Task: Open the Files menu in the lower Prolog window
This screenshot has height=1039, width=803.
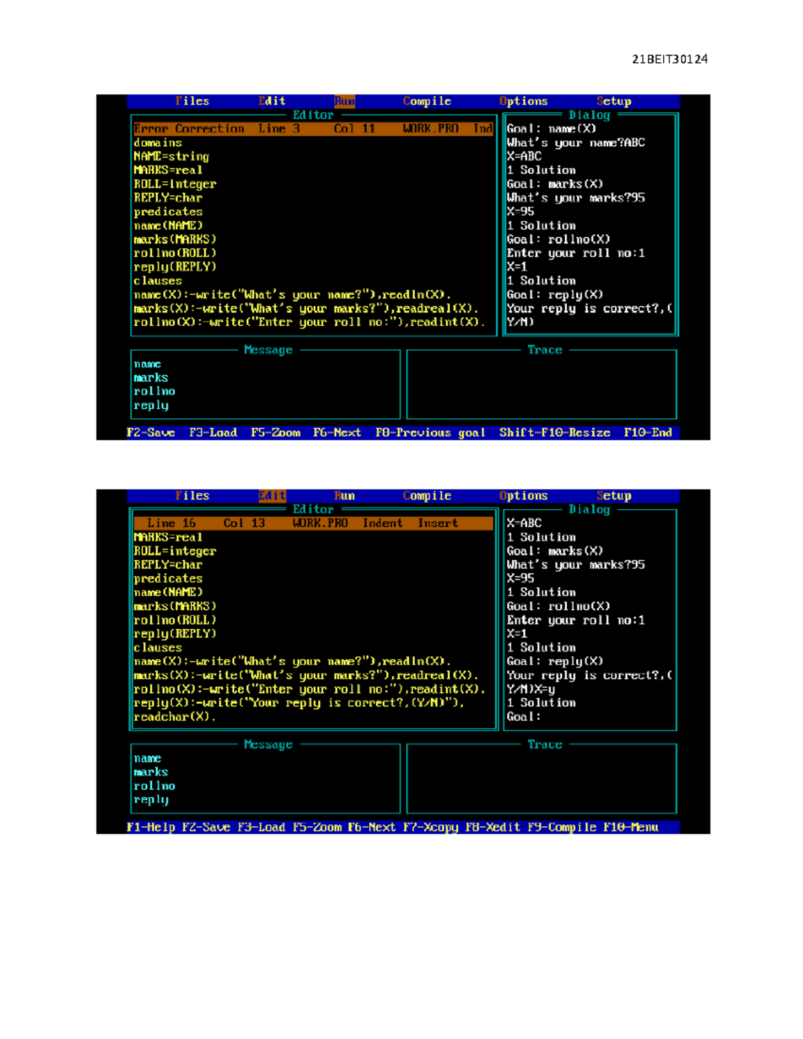Action: (x=192, y=496)
